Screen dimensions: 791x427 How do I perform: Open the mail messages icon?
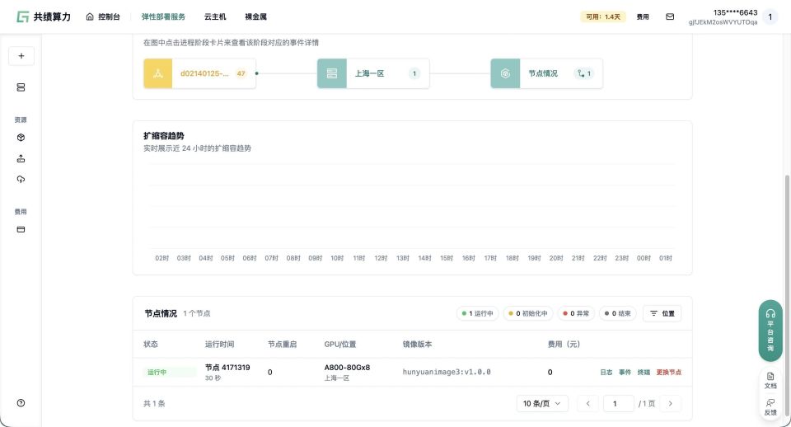[x=670, y=16]
